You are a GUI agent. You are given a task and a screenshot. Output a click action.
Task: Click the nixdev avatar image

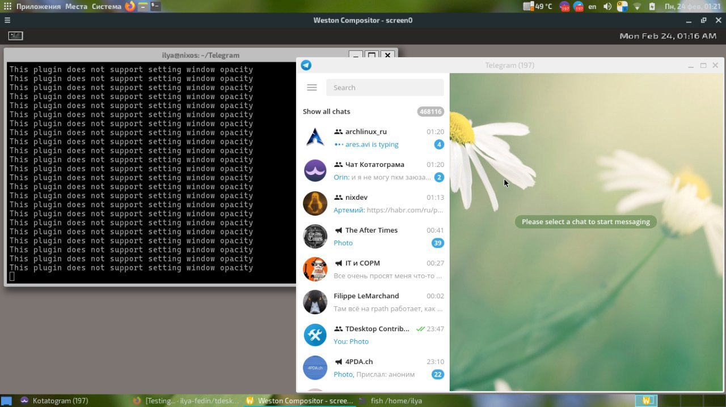pyautogui.click(x=315, y=203)
